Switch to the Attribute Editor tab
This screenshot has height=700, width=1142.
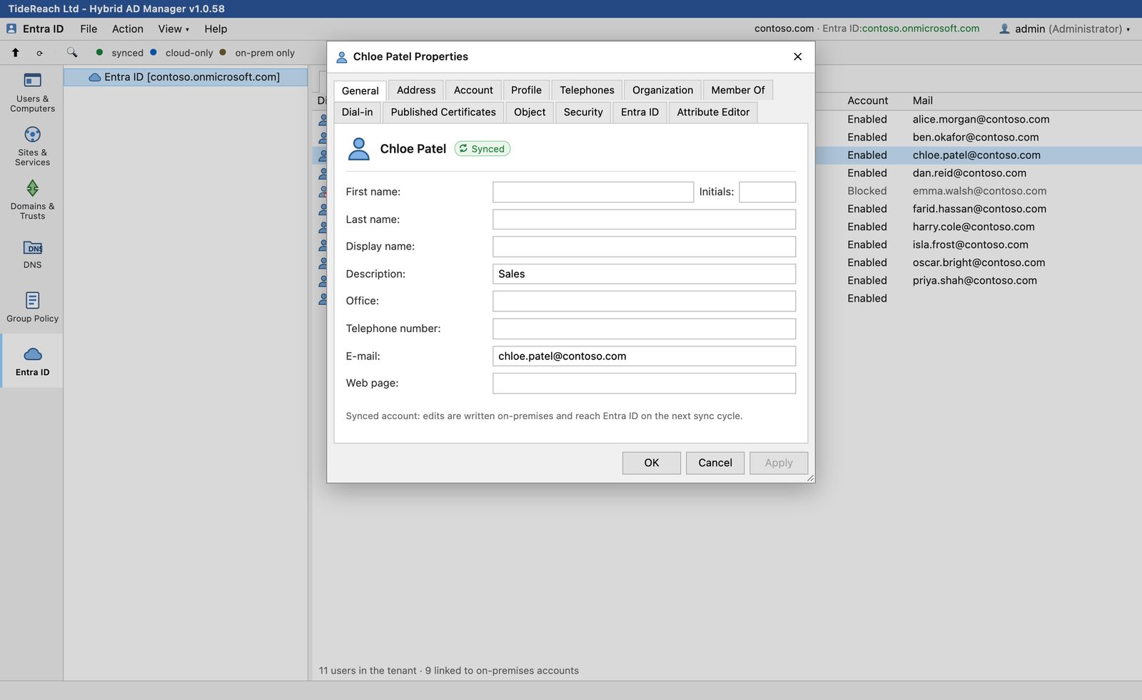[x=713, y=112]
